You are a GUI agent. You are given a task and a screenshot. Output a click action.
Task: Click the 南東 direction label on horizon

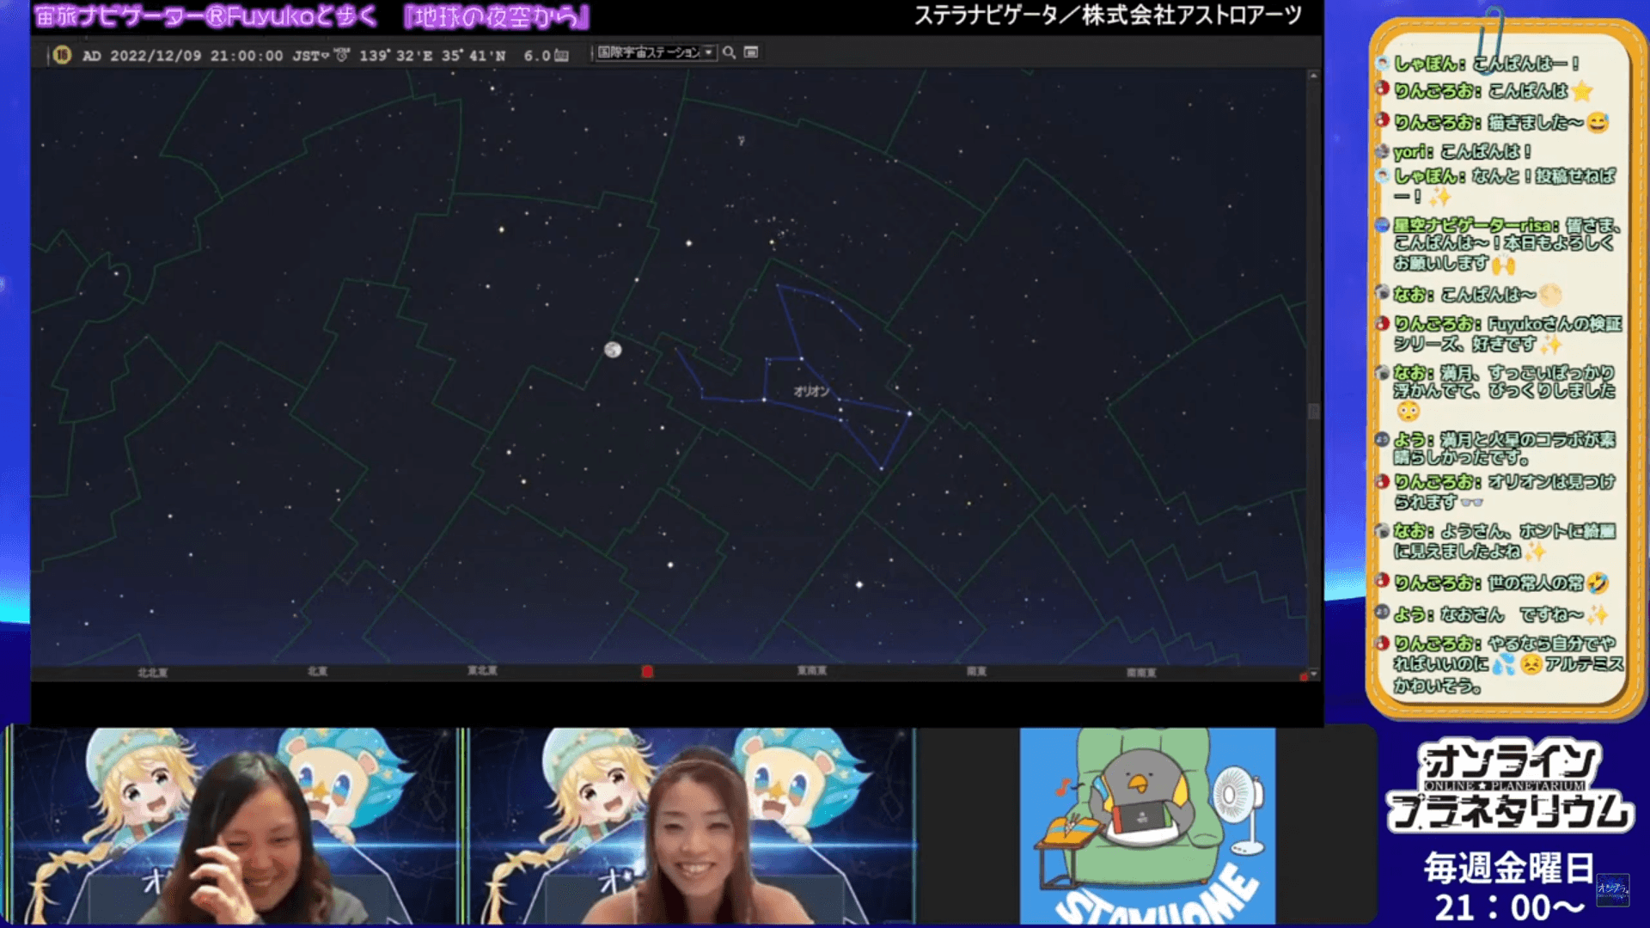click(x=976, y=671)
